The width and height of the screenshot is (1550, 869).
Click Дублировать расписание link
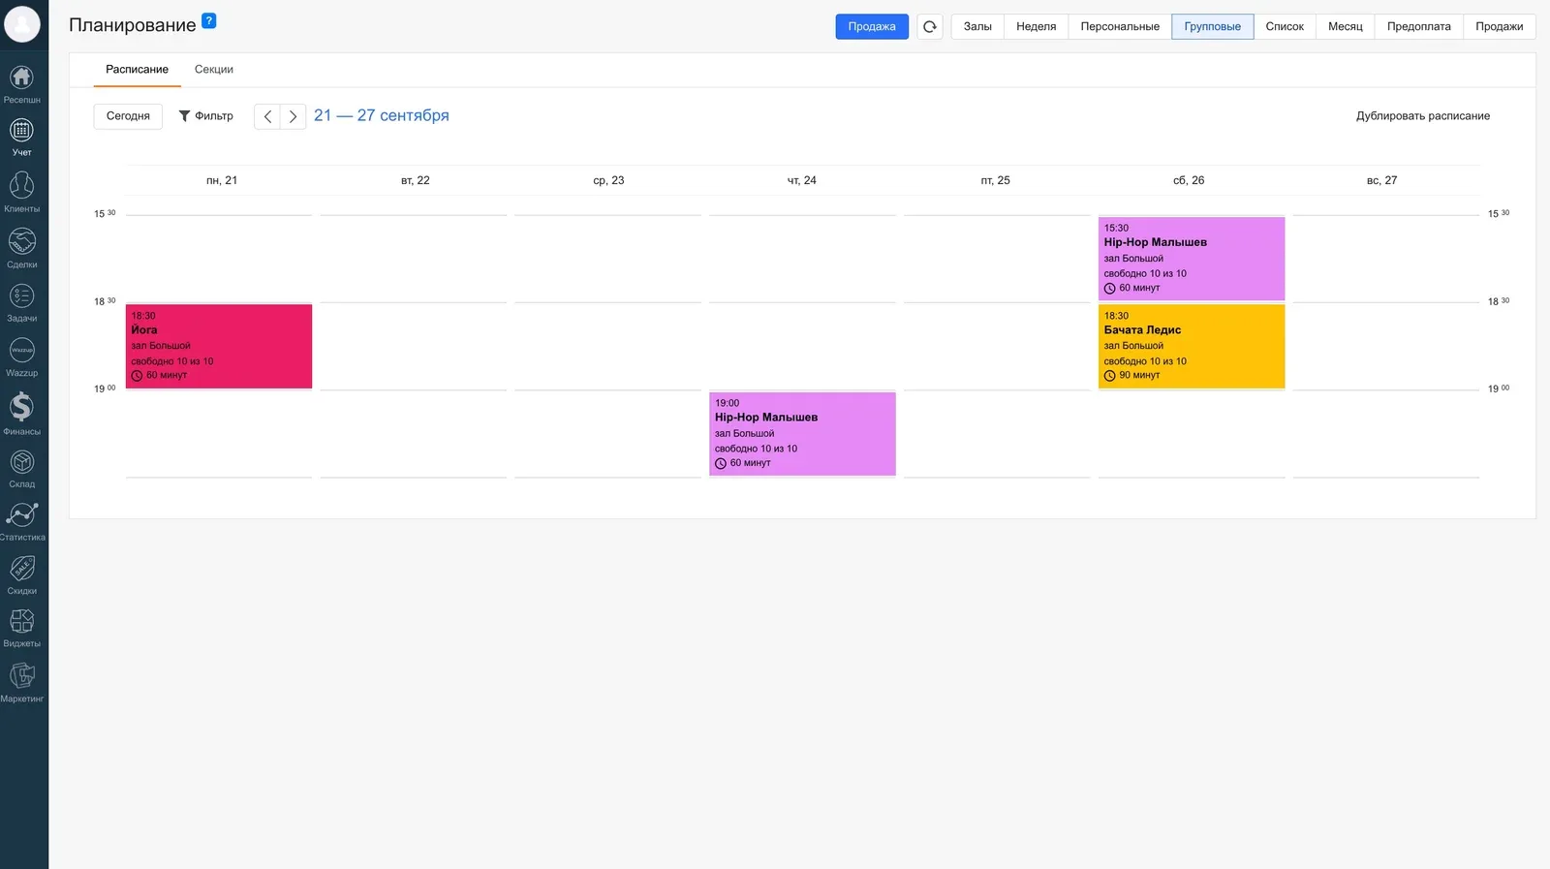[x=1423, y=116]
